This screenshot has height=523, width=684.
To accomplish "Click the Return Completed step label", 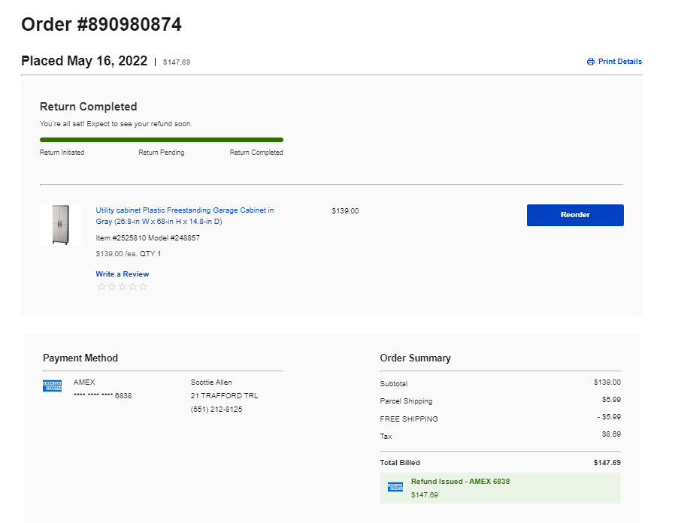I will pos(256,153).
